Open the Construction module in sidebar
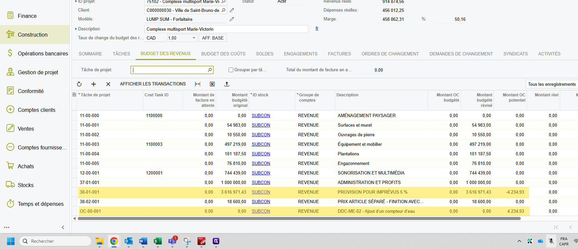 tap(32, 35)
